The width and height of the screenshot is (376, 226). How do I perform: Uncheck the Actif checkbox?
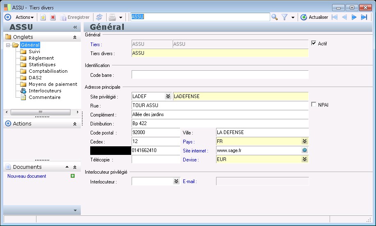click(x=314, y=44)
